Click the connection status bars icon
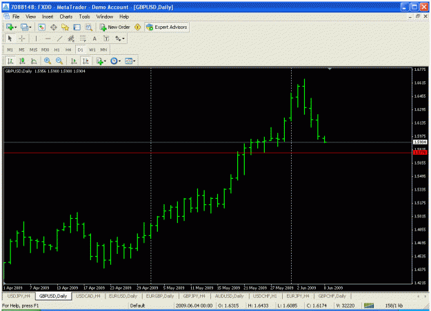Image resolution: width=431 pixels, height=311 pixels. click(x=369, y=305)
